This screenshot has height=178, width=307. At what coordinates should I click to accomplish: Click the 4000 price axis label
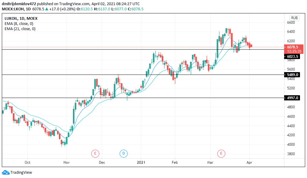pyautogui.click(x=291, y=145)
